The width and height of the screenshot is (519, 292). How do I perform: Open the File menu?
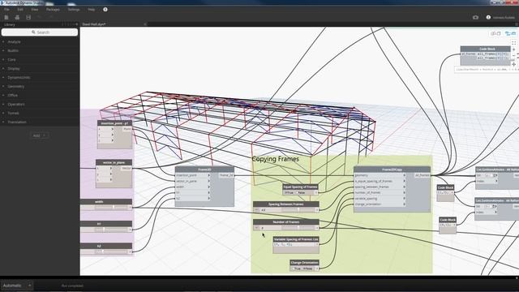coord(6,10)
